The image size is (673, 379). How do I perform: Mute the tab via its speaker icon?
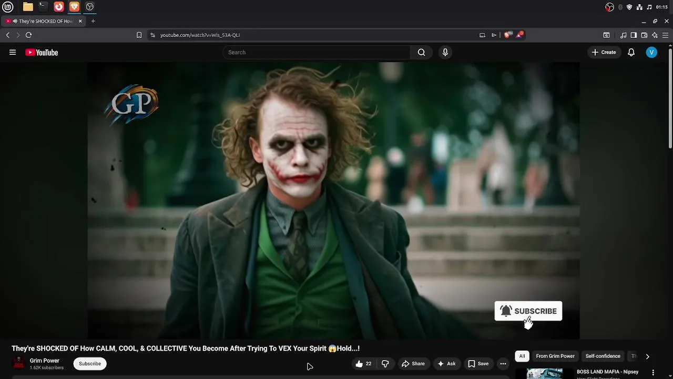point(15,21)
